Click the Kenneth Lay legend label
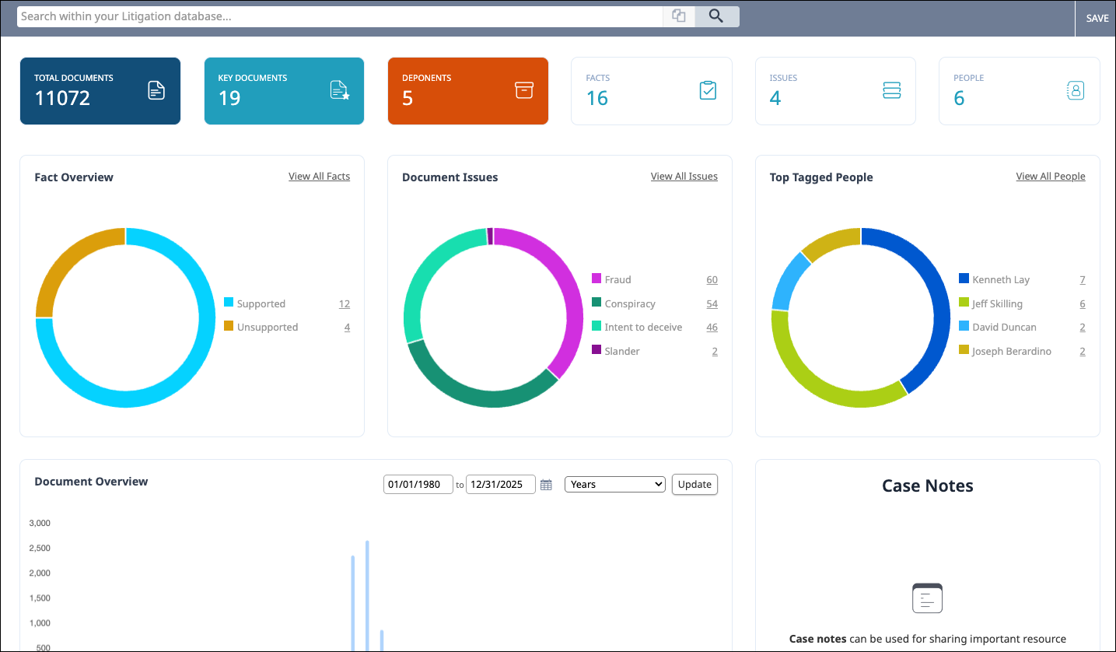The image size is (1116, 652). click(x=1001, y=280)
